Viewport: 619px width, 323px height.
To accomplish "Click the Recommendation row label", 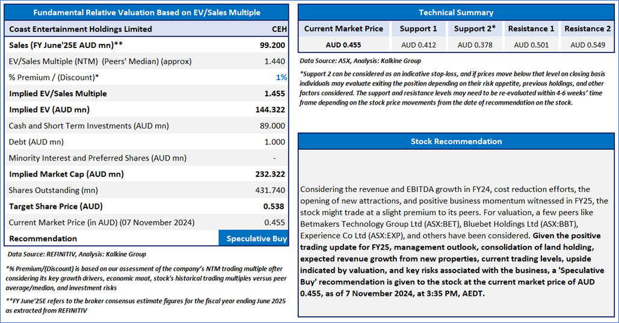I will (43, 239).
